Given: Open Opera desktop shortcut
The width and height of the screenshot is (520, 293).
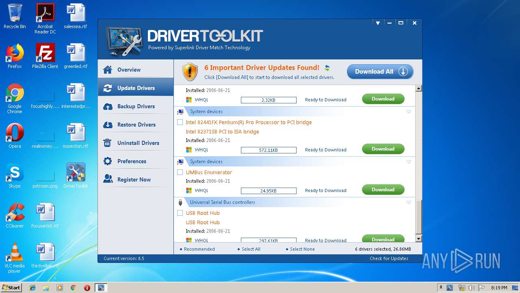Looking at the screenshot, I should [x=15, y=136].
